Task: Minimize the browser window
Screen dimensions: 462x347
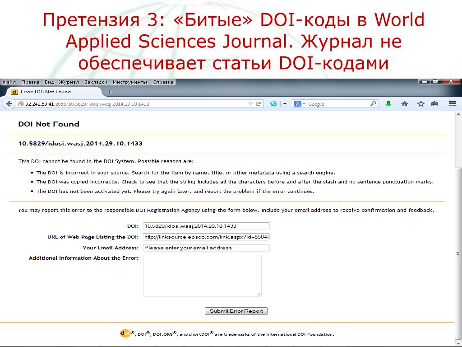Action: click(x=425, y=81)
